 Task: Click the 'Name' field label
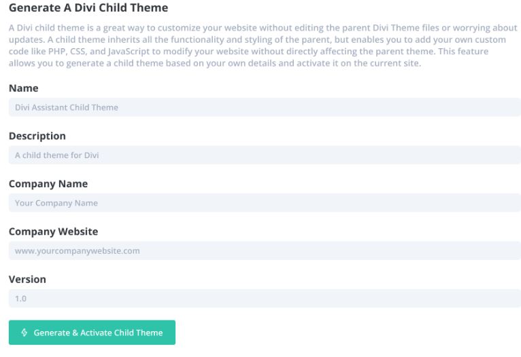[24, 88]
